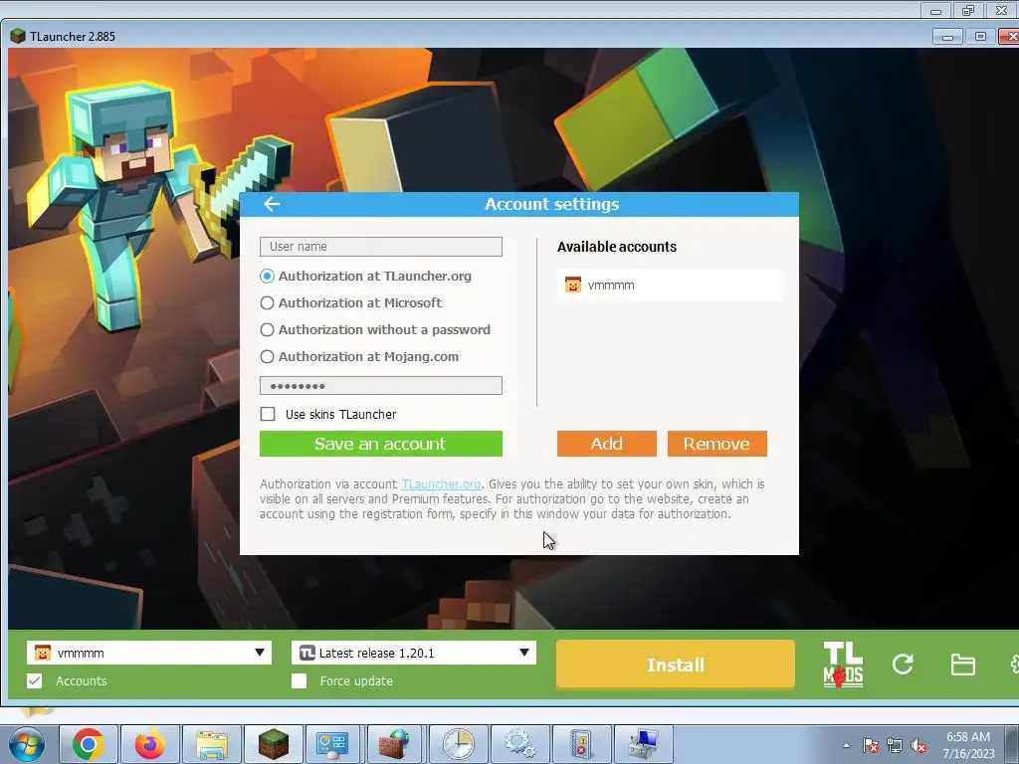Open the control panel taskbar icon
The width and height of the screenshot is (1019, 764).
pos(332,744)
